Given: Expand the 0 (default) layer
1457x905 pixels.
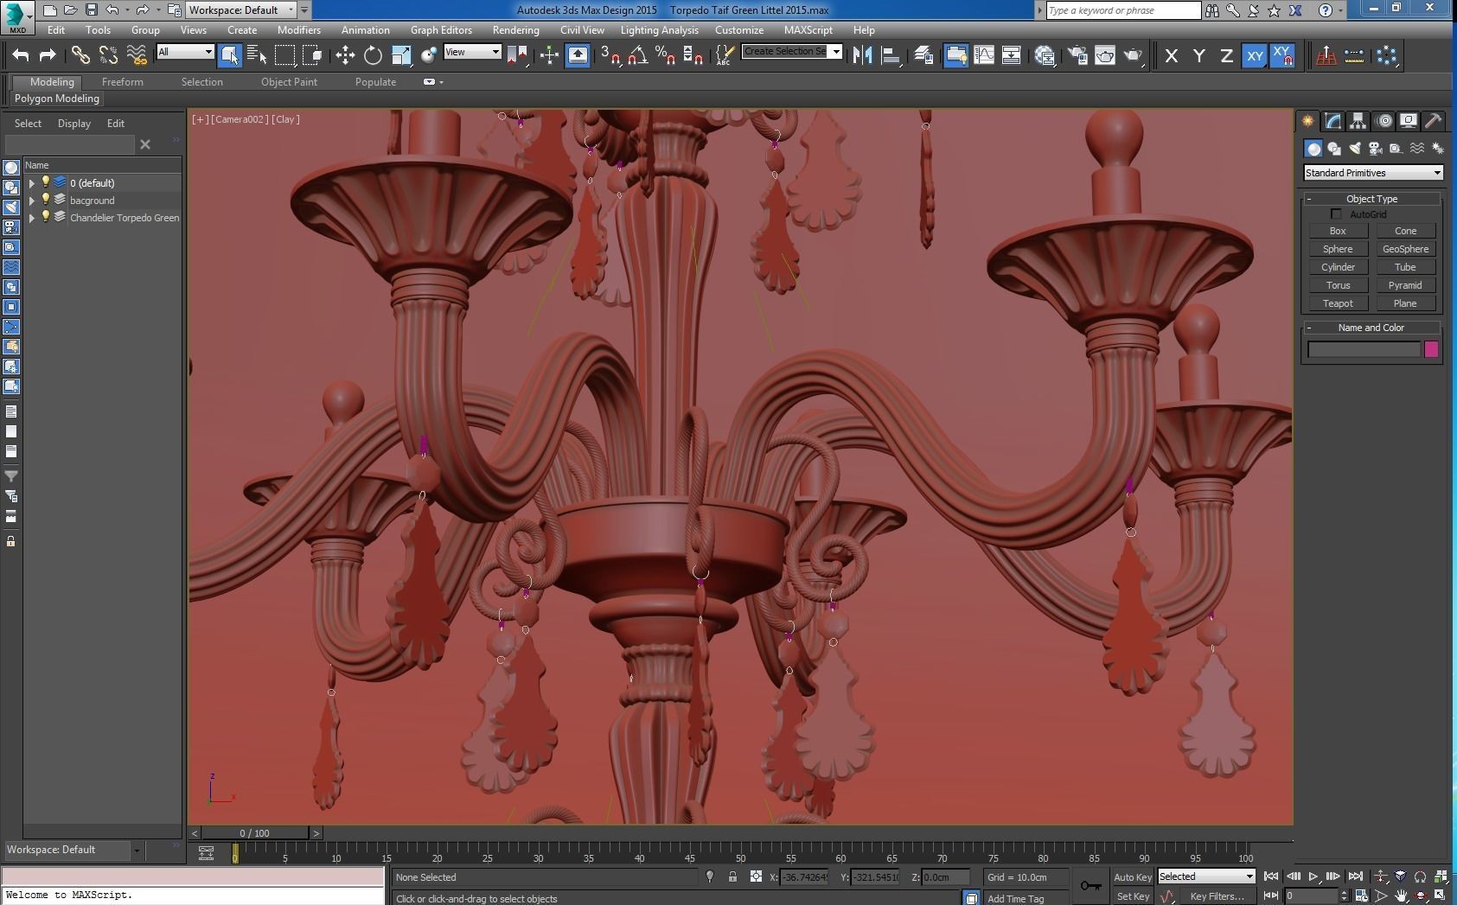Looking at the screenshot, I should pos(32,183).
